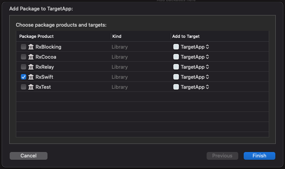
Task: Select the RxBlocking product name
Action: point(48,47)
